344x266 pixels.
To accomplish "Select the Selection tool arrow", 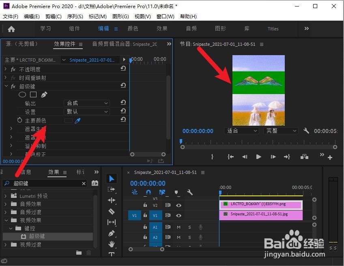I will click(112, 179).
